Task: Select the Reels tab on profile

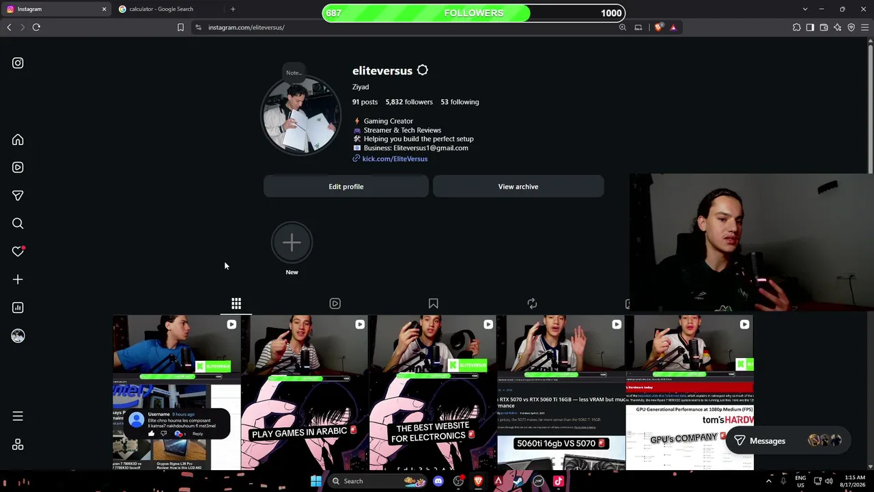Action: pos(335,303)
